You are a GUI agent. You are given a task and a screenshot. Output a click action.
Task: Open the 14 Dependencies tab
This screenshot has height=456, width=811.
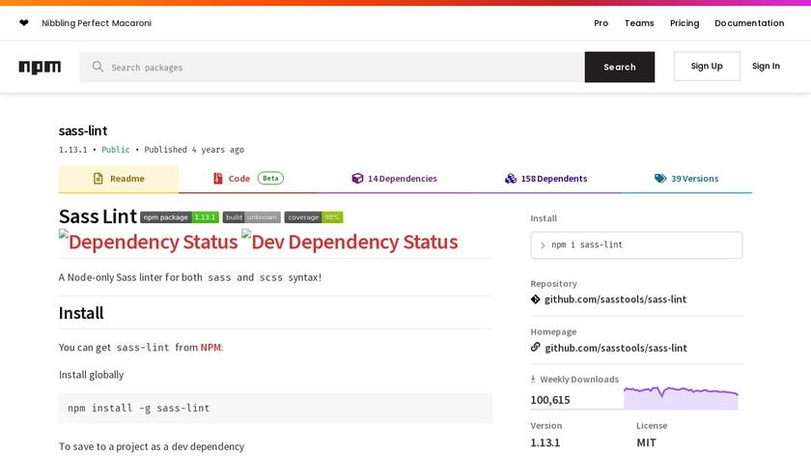pyautogui.click(x=394, y=179)
